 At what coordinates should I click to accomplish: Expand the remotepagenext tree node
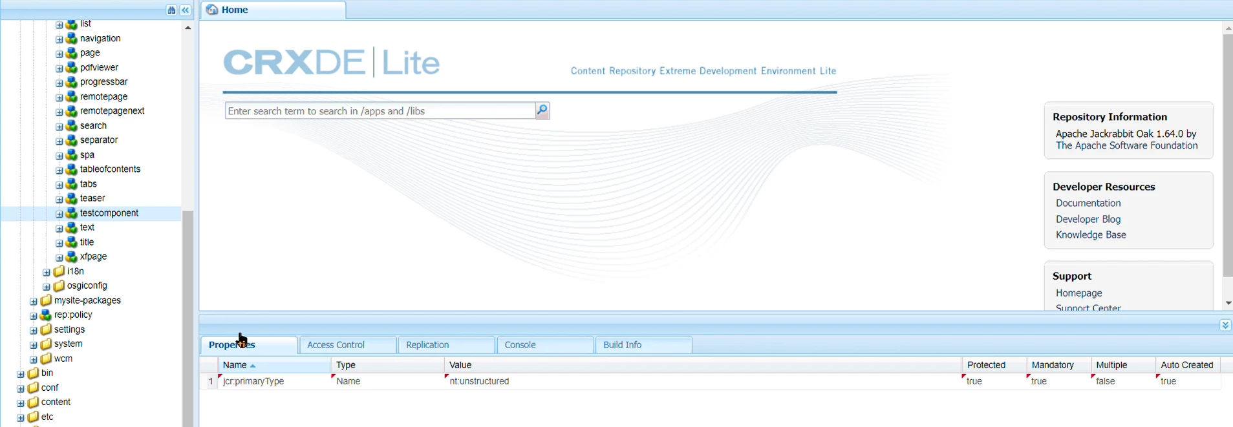[59, 112]
